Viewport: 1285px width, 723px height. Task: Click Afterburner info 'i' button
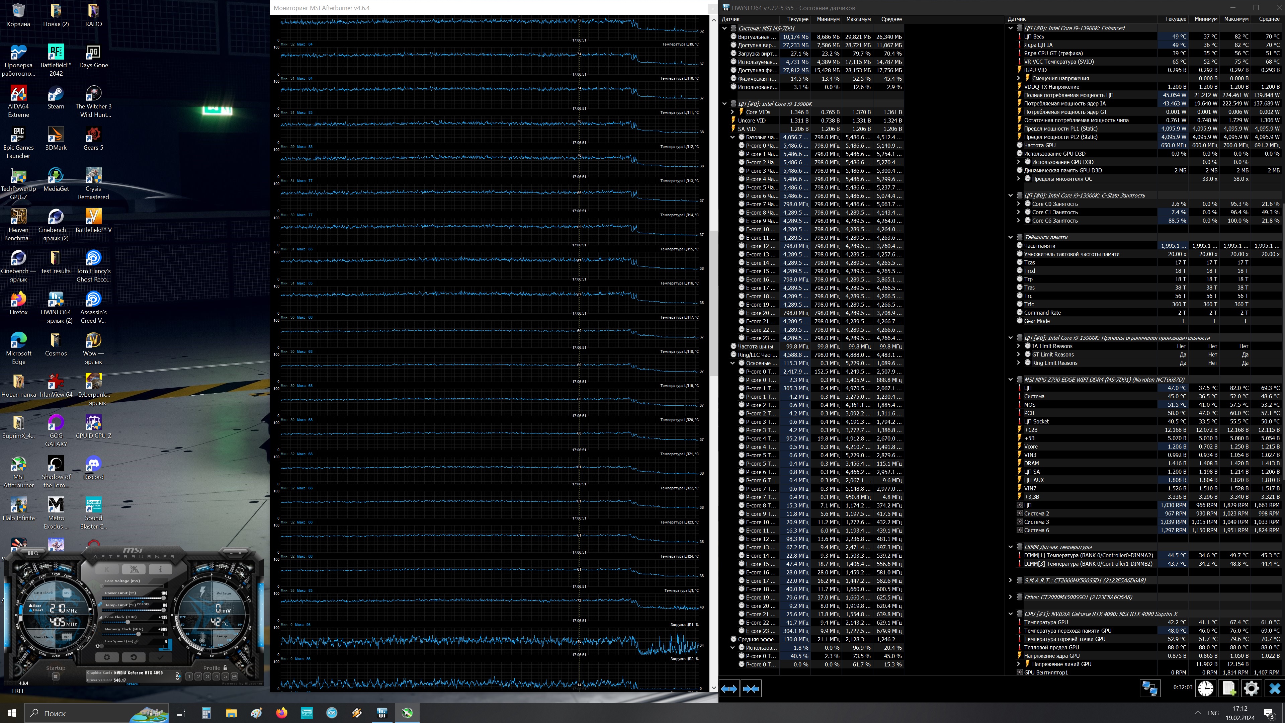(160, 569)
